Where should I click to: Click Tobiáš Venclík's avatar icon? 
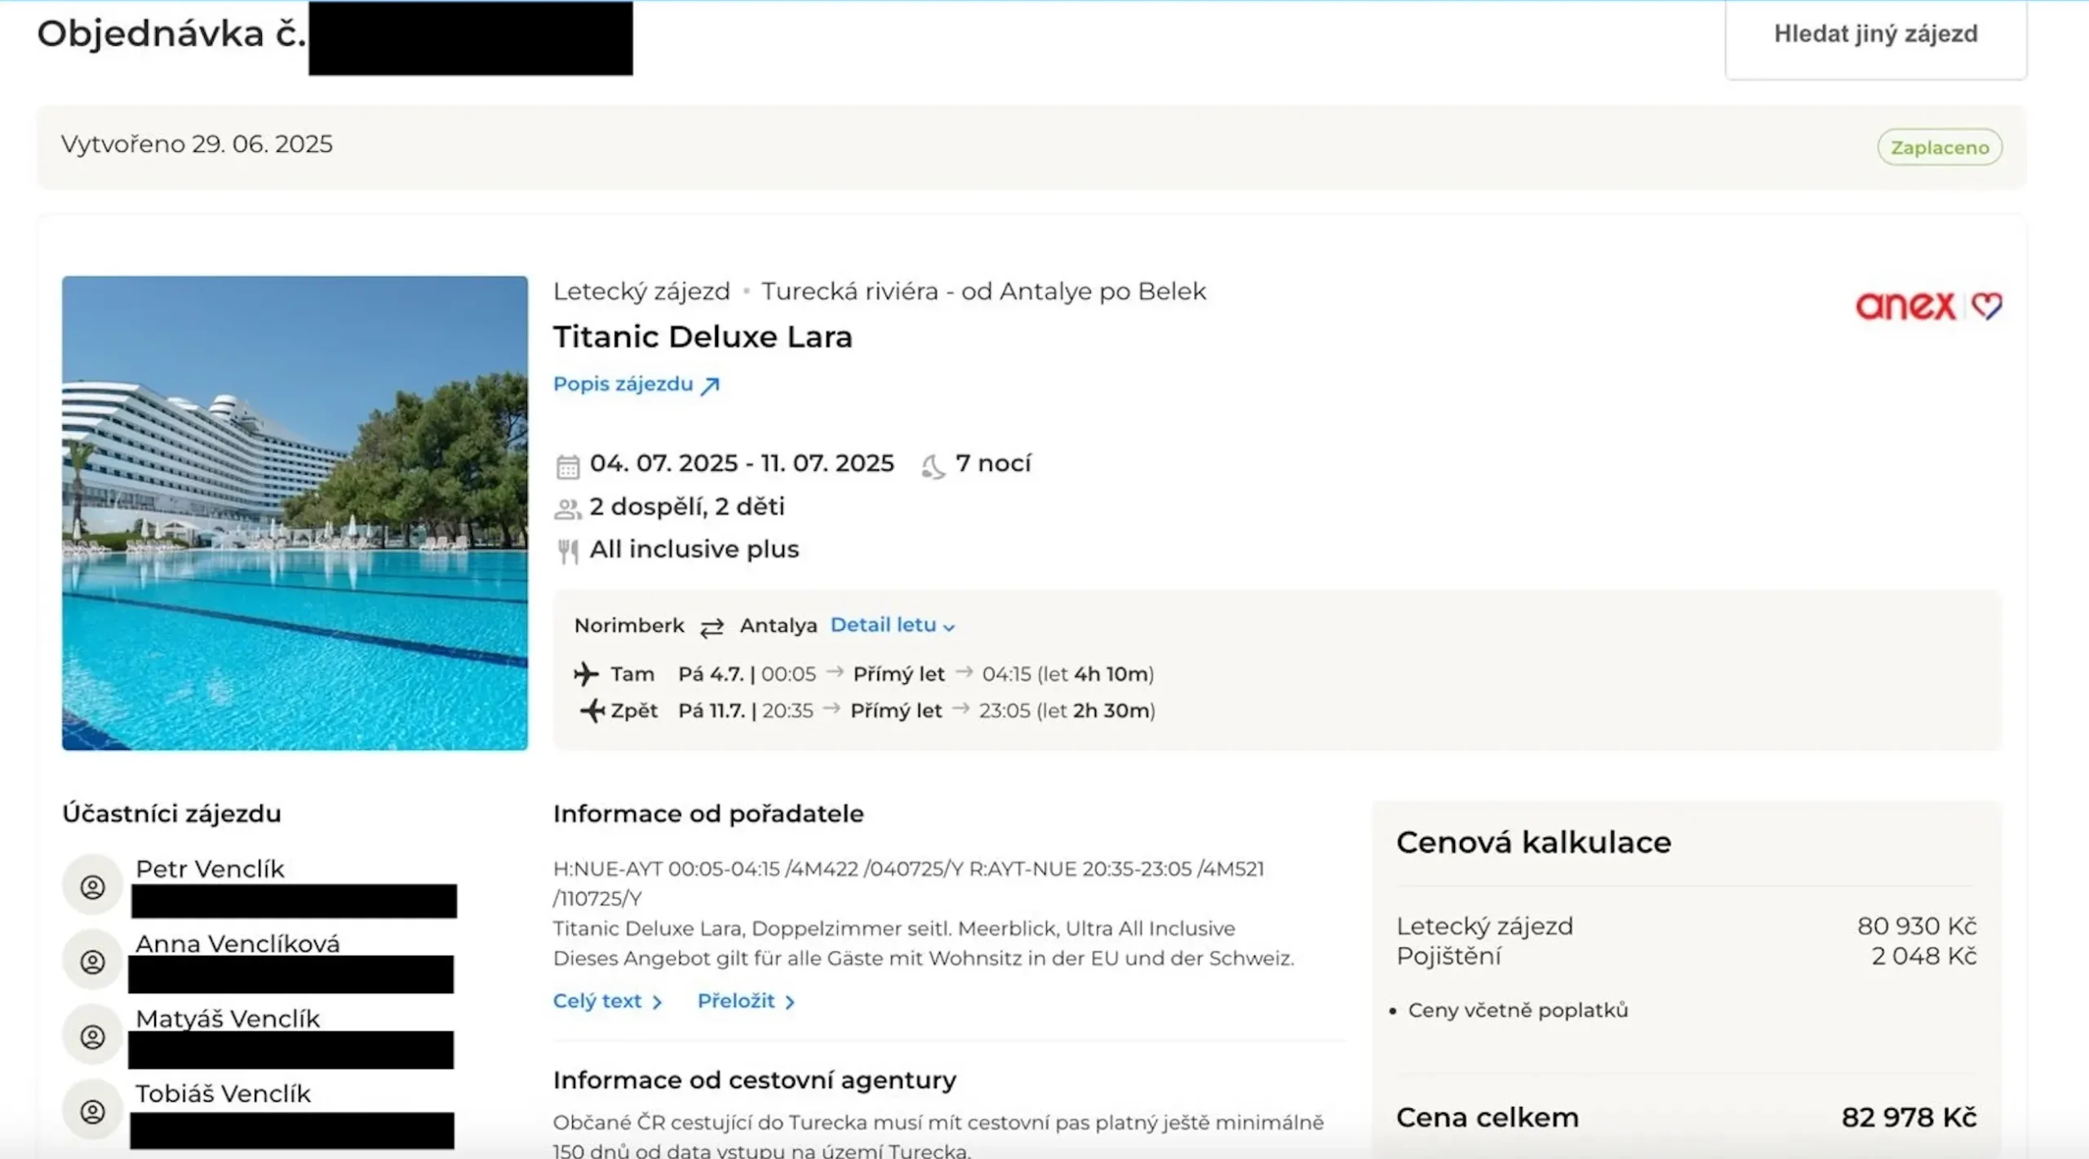pos(93,1111)
